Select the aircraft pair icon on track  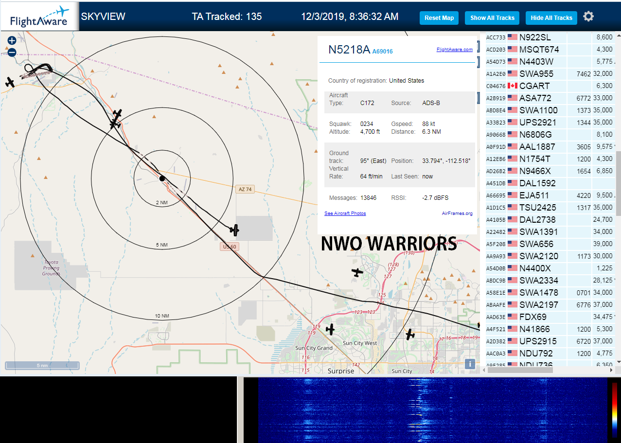(x=116, y=119)
